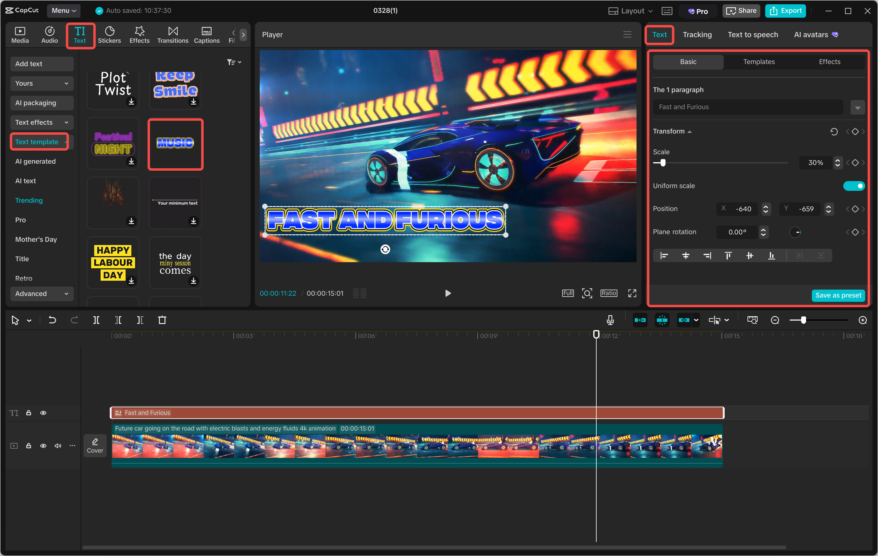
Task: Lock the video track
Action: point(29,446)
